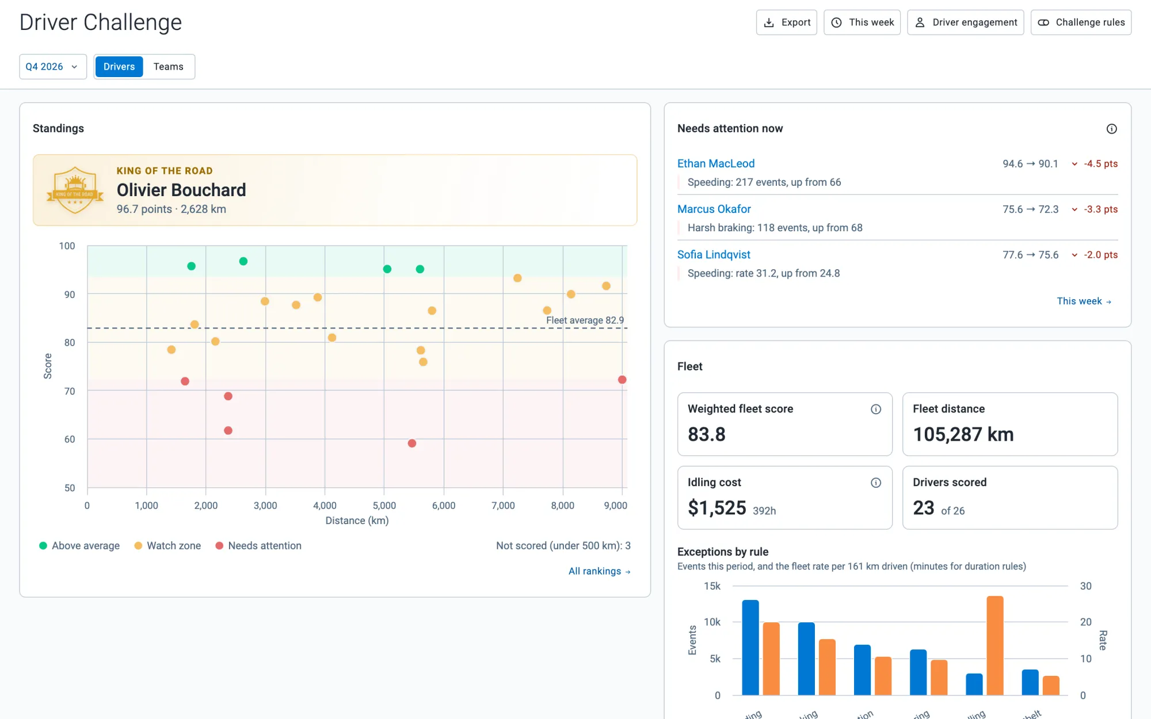Click the Fleet average 82.9 label
The image size is (1151, 719).
585,320
